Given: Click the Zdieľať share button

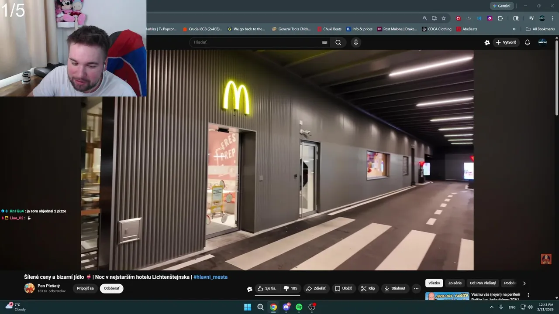Looking at the screenshot, I should click(x=316, y=288).
